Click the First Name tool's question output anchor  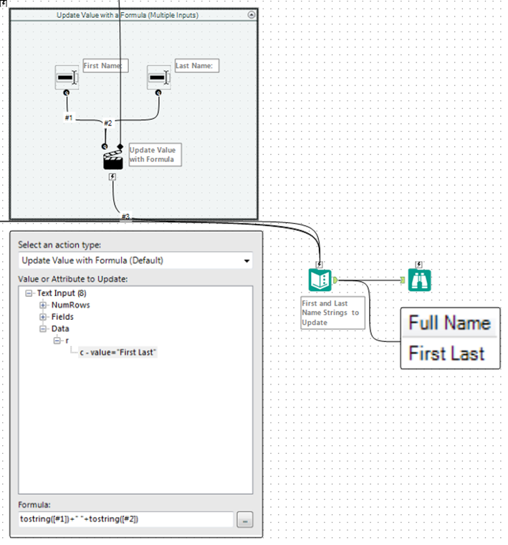point(67,93)
